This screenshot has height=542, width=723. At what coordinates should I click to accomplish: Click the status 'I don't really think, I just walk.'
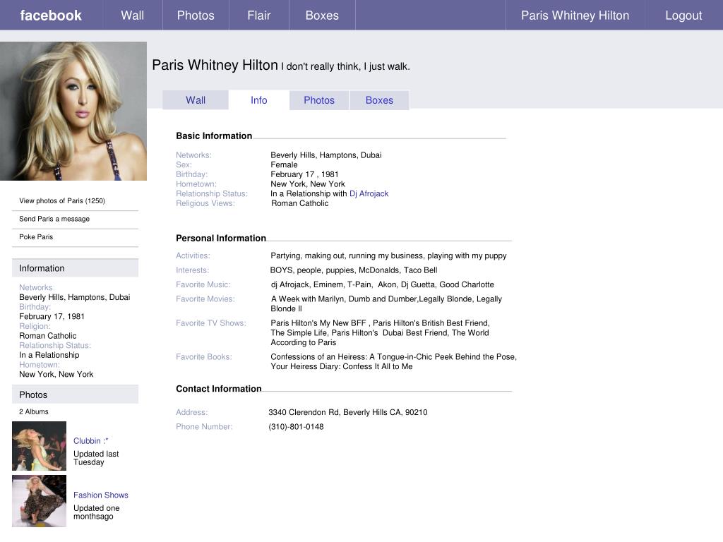tap(345, 66)
